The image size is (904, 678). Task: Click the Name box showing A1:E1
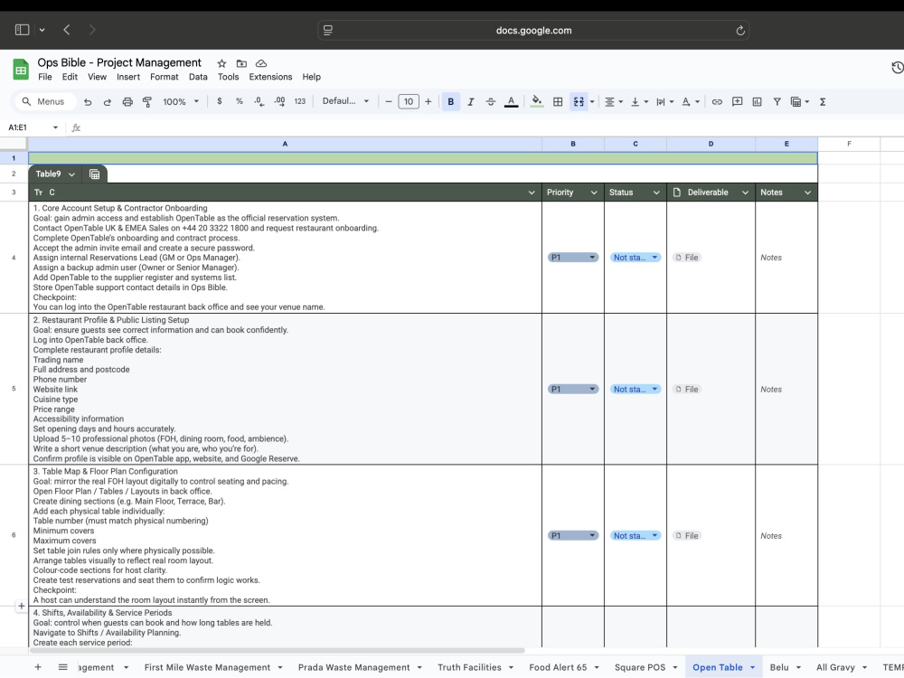pyautogui.click(x=33, y=127)
